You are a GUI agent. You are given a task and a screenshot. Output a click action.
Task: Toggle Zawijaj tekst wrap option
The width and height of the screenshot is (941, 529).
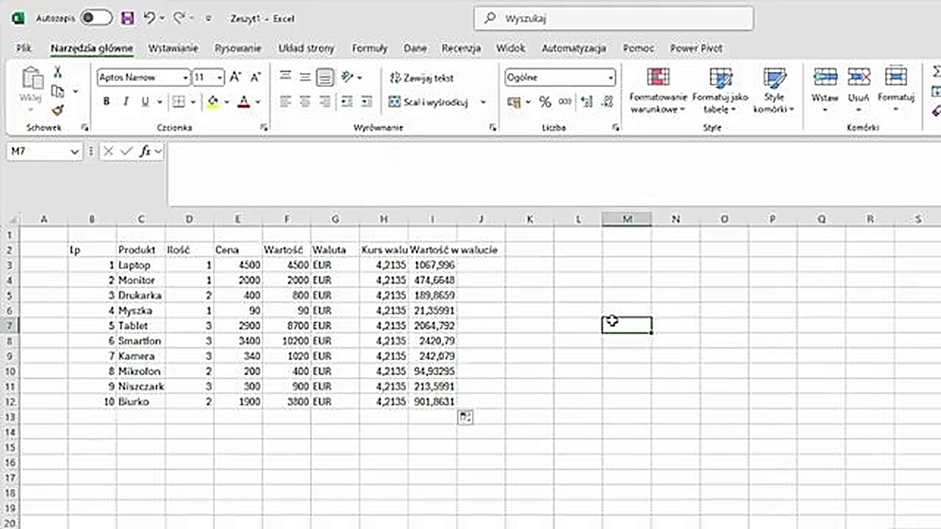pos(421,78)
